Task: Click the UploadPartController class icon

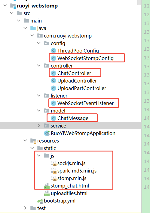Action: tap(54, 88)
